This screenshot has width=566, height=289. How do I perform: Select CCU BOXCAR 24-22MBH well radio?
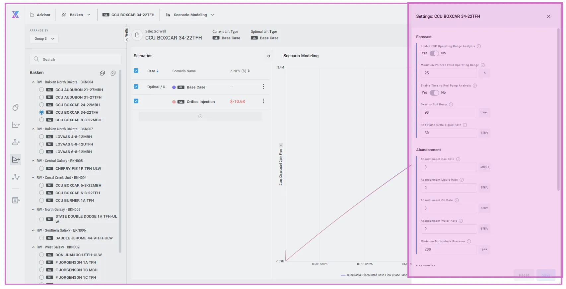pos(41,105)
